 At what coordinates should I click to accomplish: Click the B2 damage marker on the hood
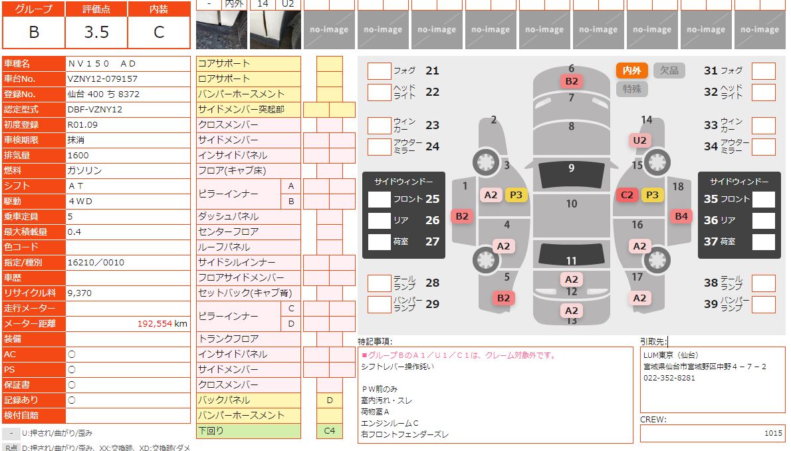[x=571, y=81]
